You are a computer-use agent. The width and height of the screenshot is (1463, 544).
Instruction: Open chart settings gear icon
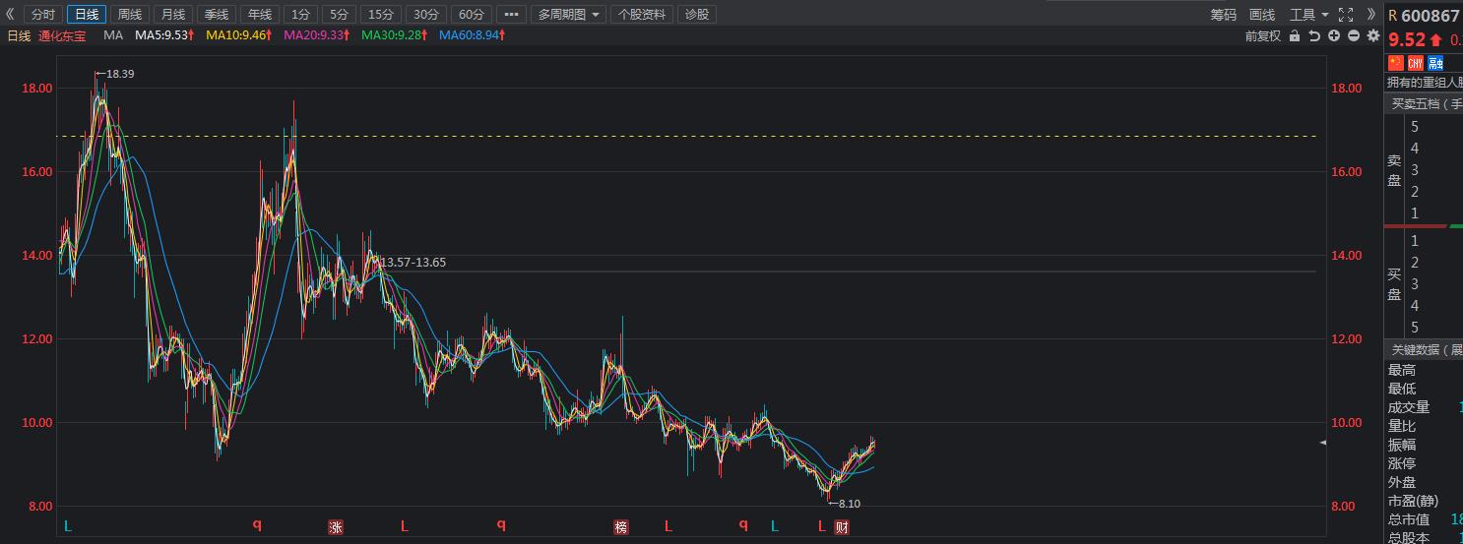click(x=1373, y=35)
